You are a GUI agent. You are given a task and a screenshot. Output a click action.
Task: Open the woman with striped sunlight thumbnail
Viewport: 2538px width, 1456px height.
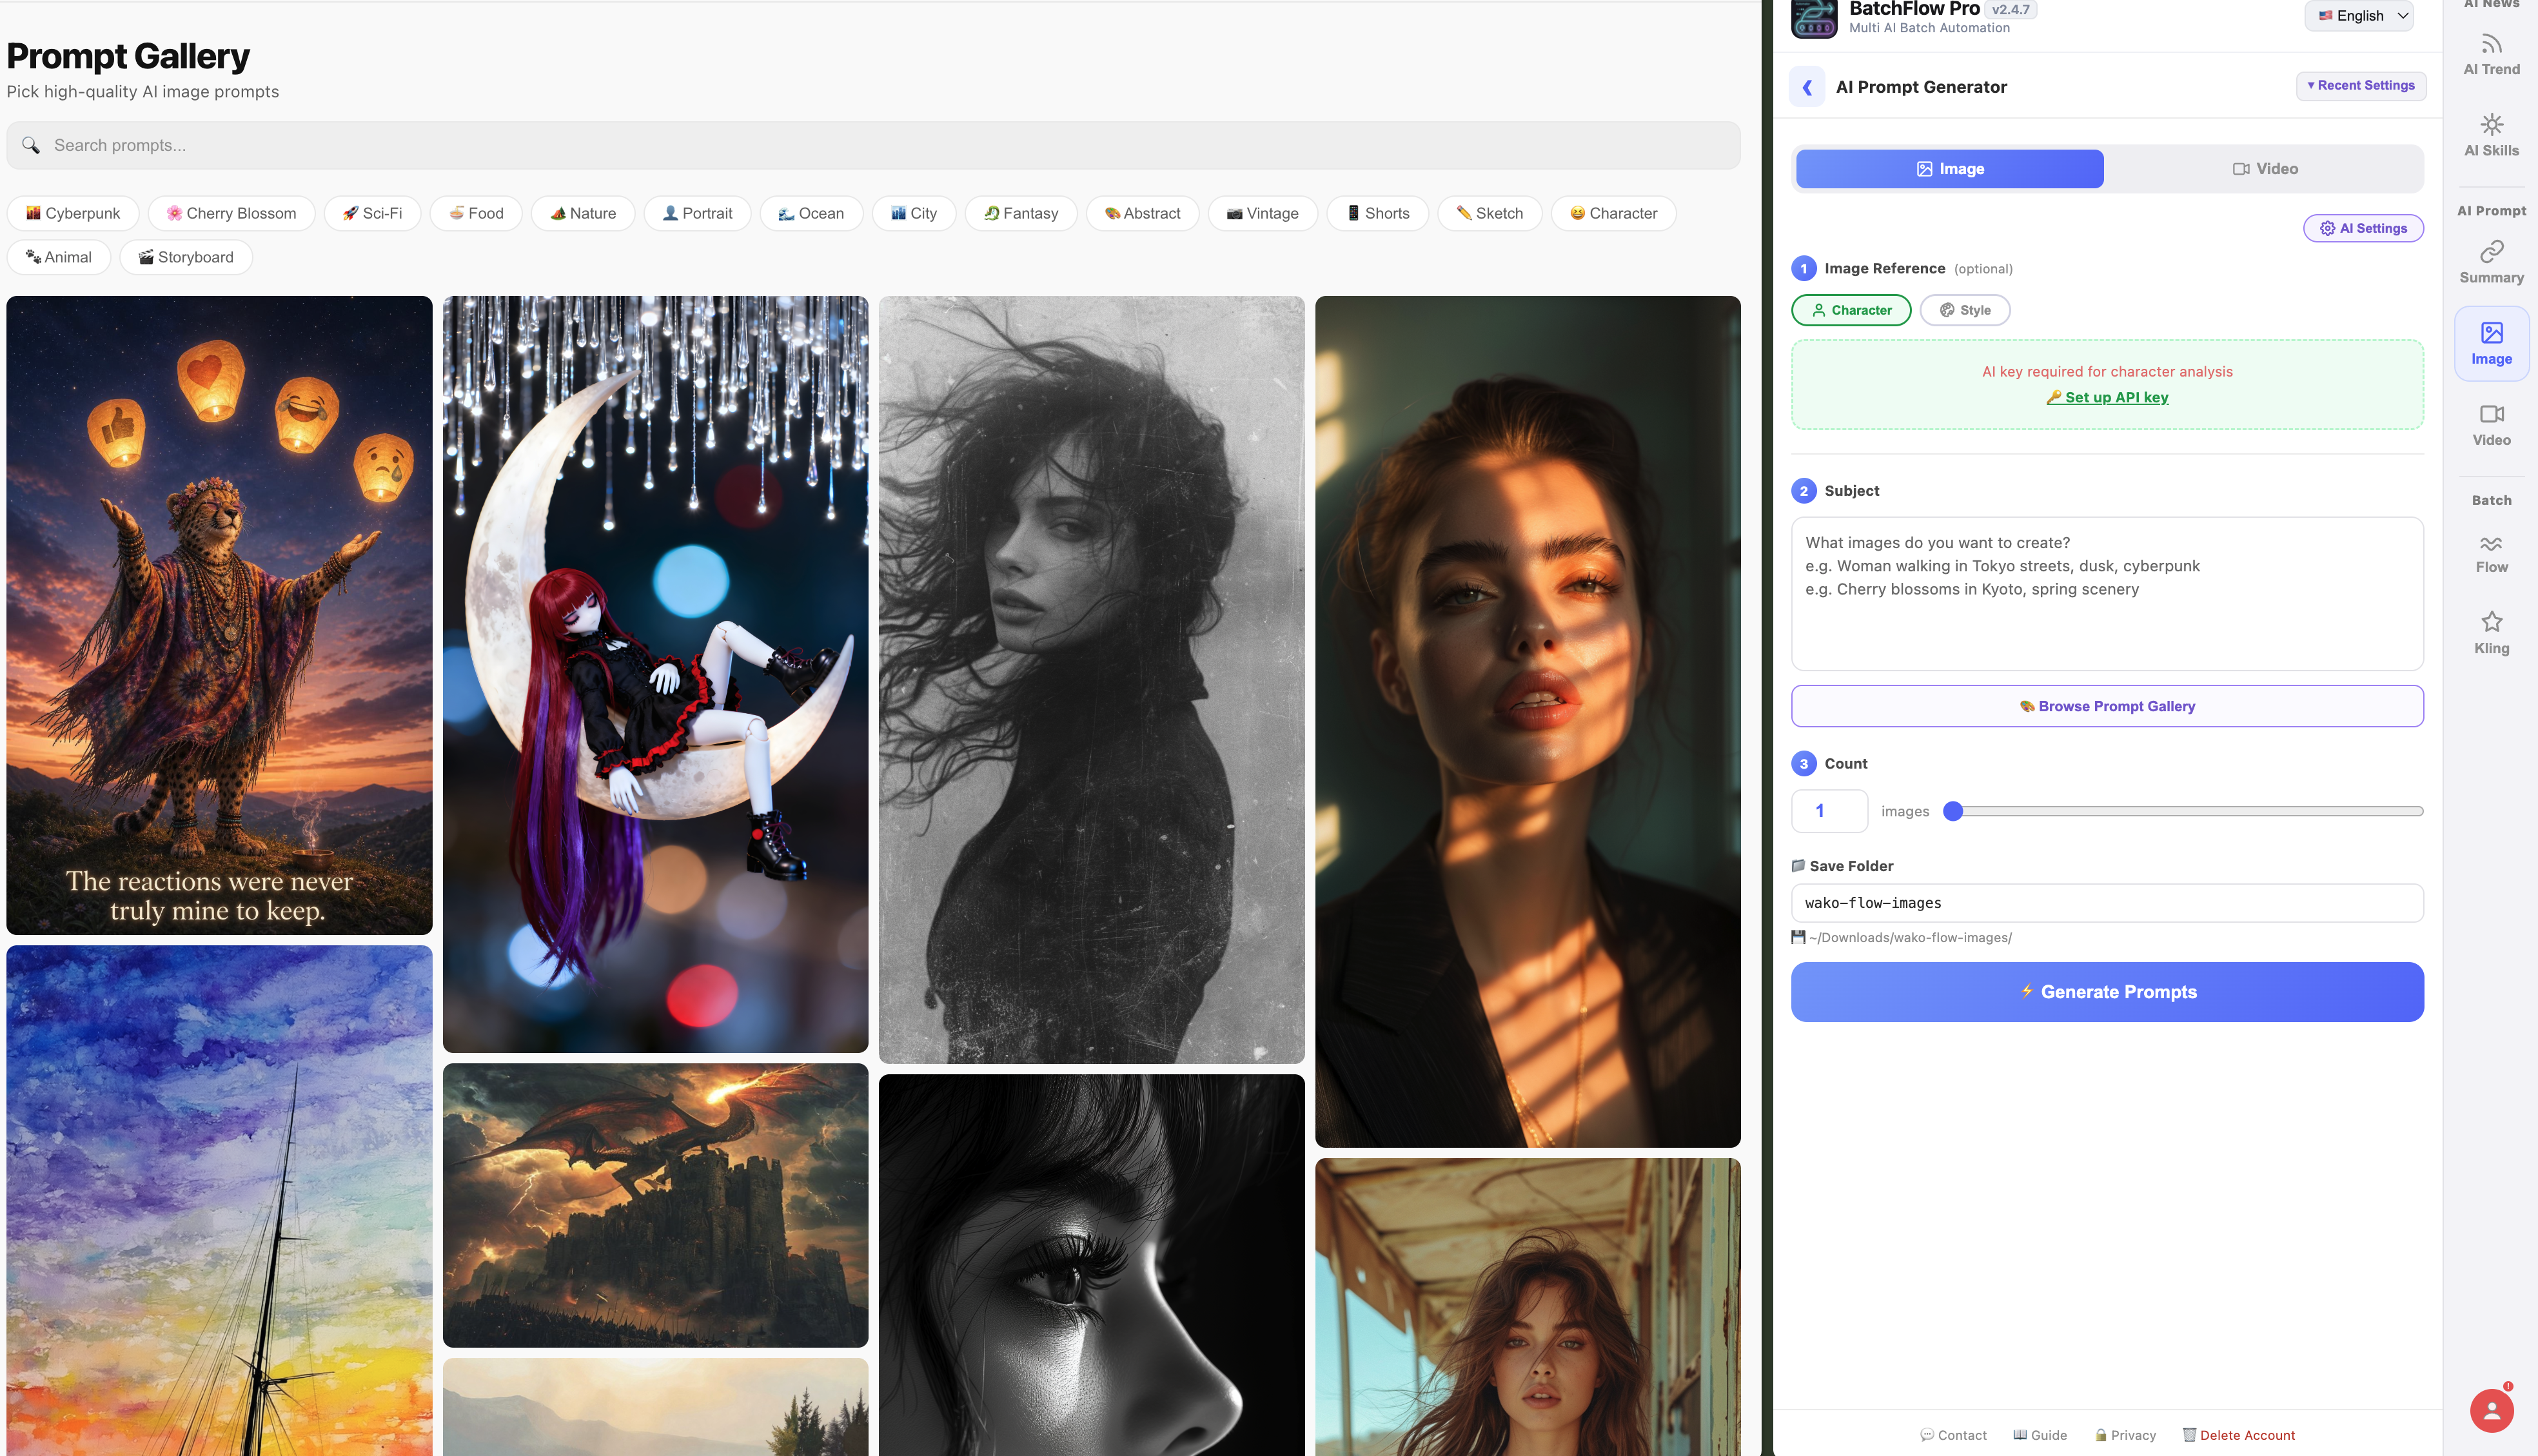1527,721
